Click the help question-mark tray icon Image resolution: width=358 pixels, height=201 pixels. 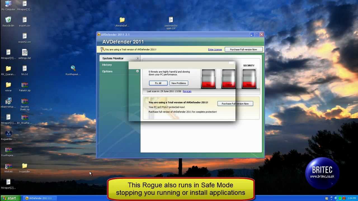tap(327, 198)
